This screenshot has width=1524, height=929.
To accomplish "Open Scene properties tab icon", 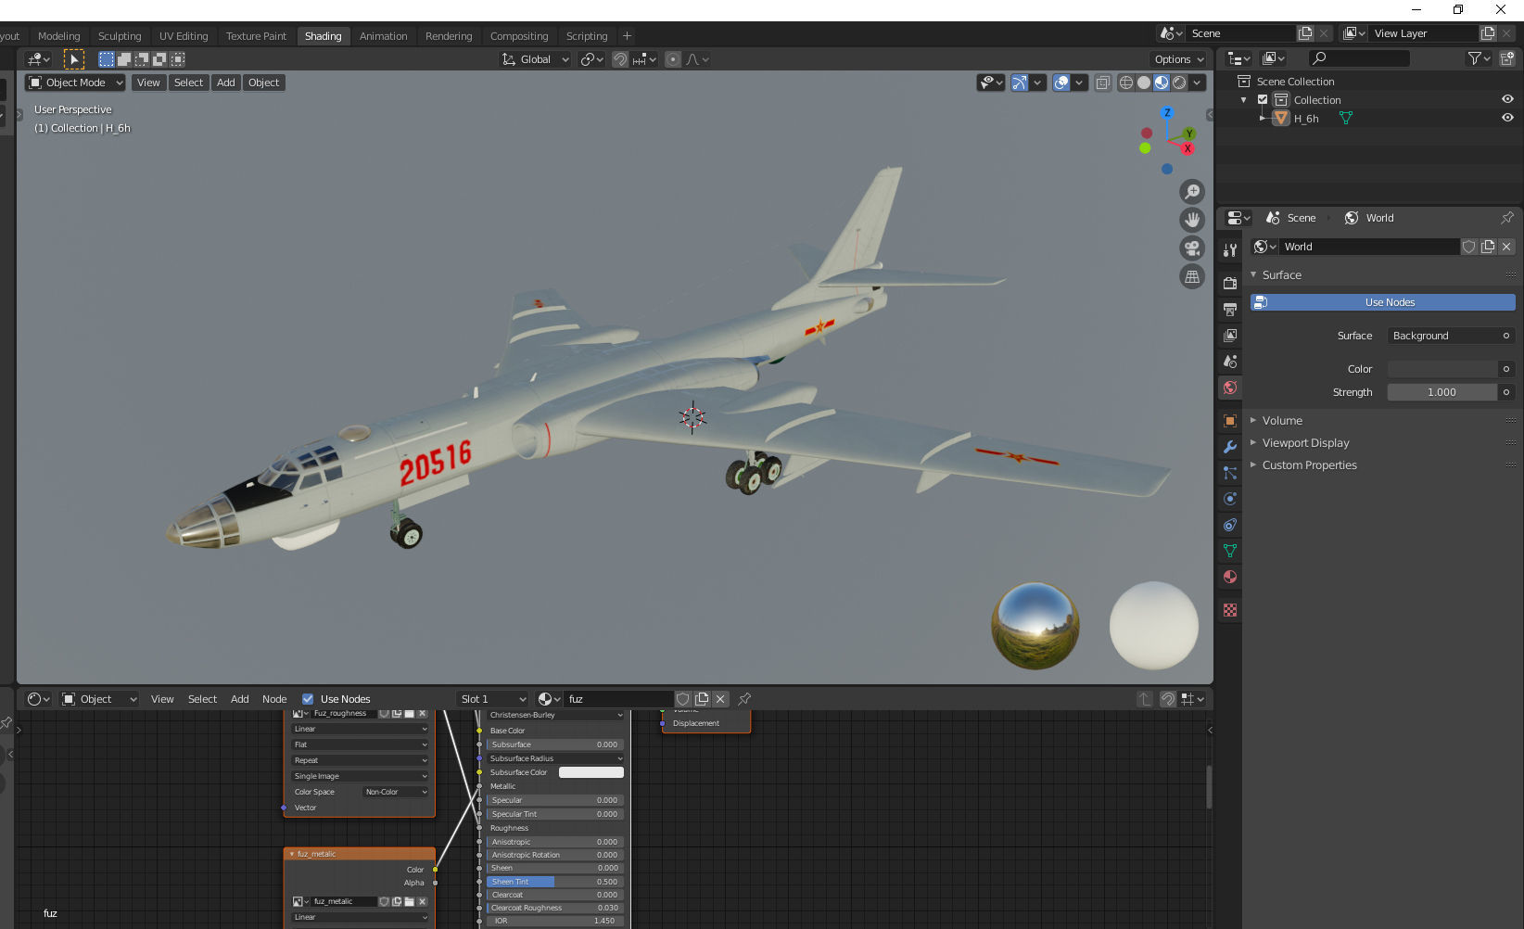I will [x=1230, y=362].
